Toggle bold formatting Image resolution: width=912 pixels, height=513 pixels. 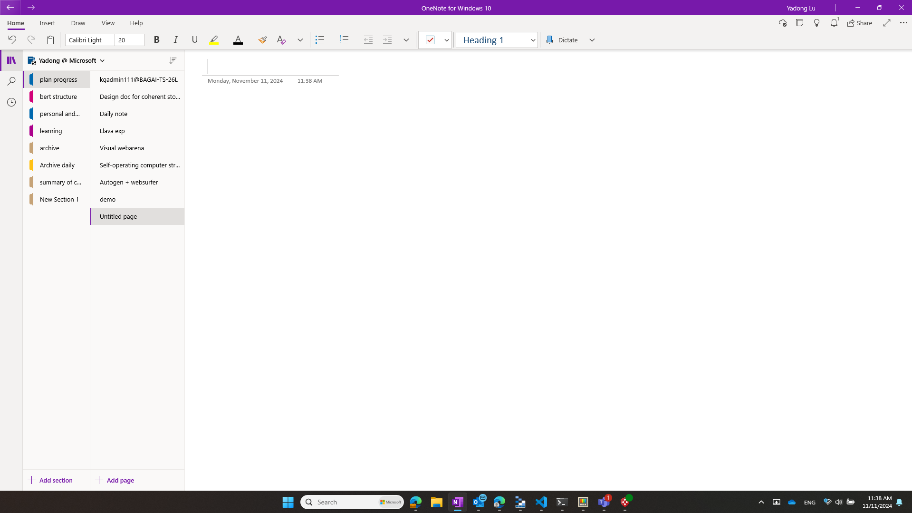click(156, 40)
